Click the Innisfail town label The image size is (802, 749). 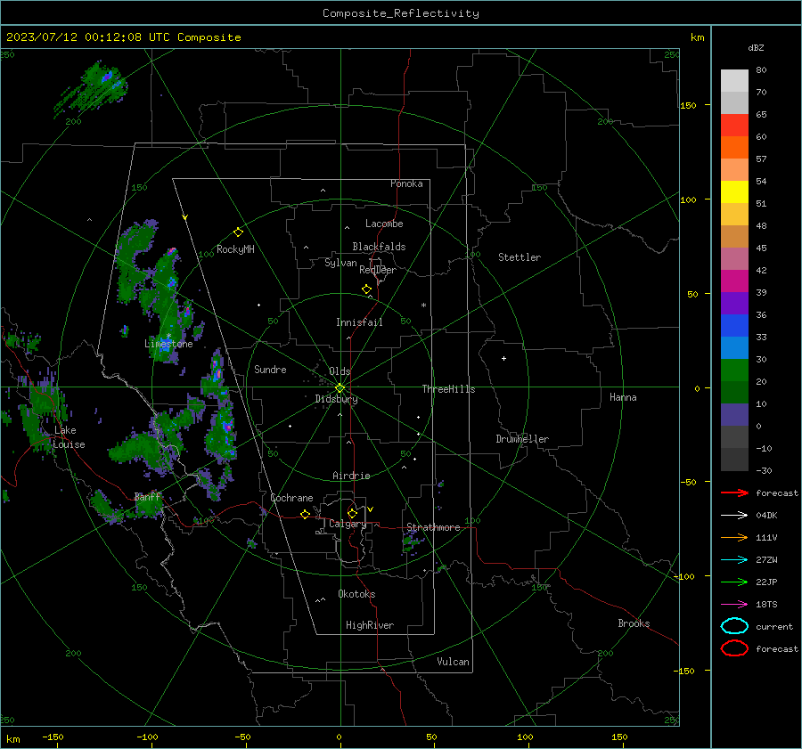click(359, 322)
